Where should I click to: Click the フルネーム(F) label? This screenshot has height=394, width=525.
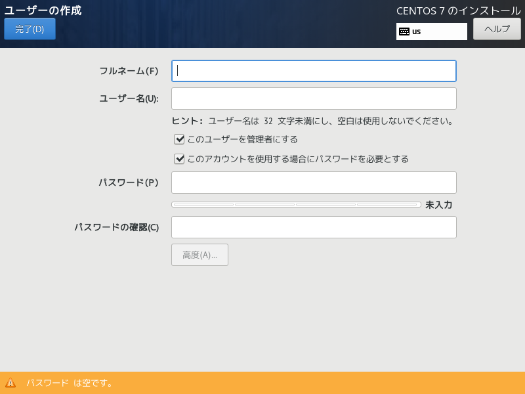pyautogui.click(x=129, y=71)
